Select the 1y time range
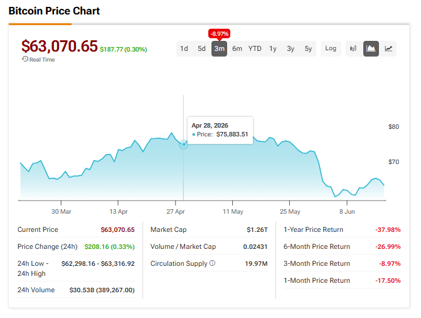The width and height of the screenshot is (421, 318). 273,48
